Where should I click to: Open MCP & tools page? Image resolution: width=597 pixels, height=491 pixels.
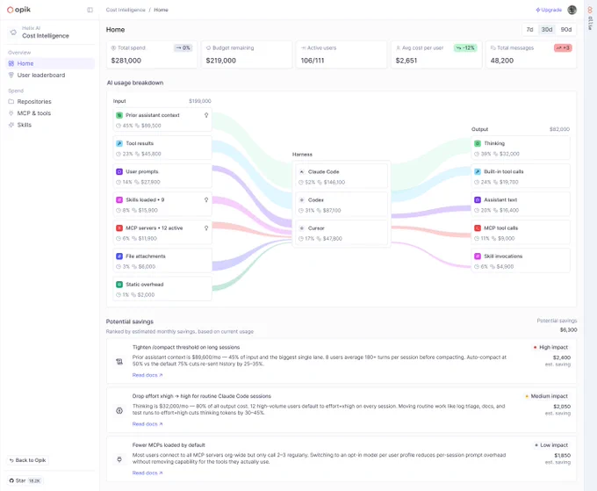[x=50, y=113]
